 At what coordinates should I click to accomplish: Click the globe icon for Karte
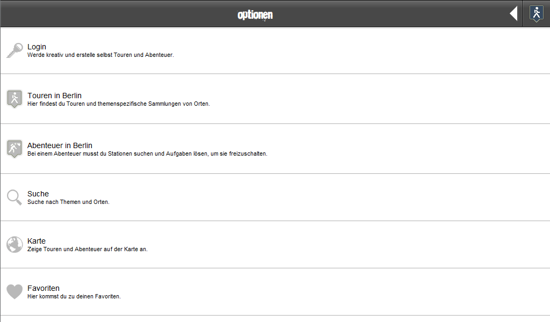click(x=15, y=245)
